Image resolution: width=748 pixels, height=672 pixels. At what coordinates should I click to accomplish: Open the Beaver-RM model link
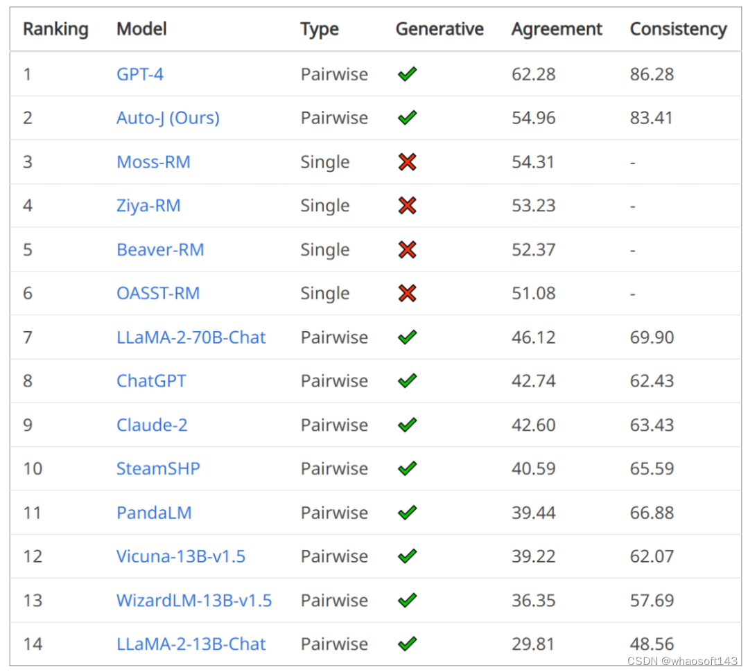point(160,249)
